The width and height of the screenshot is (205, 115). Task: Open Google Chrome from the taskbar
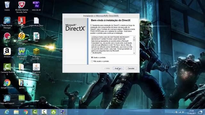point(26,112)
